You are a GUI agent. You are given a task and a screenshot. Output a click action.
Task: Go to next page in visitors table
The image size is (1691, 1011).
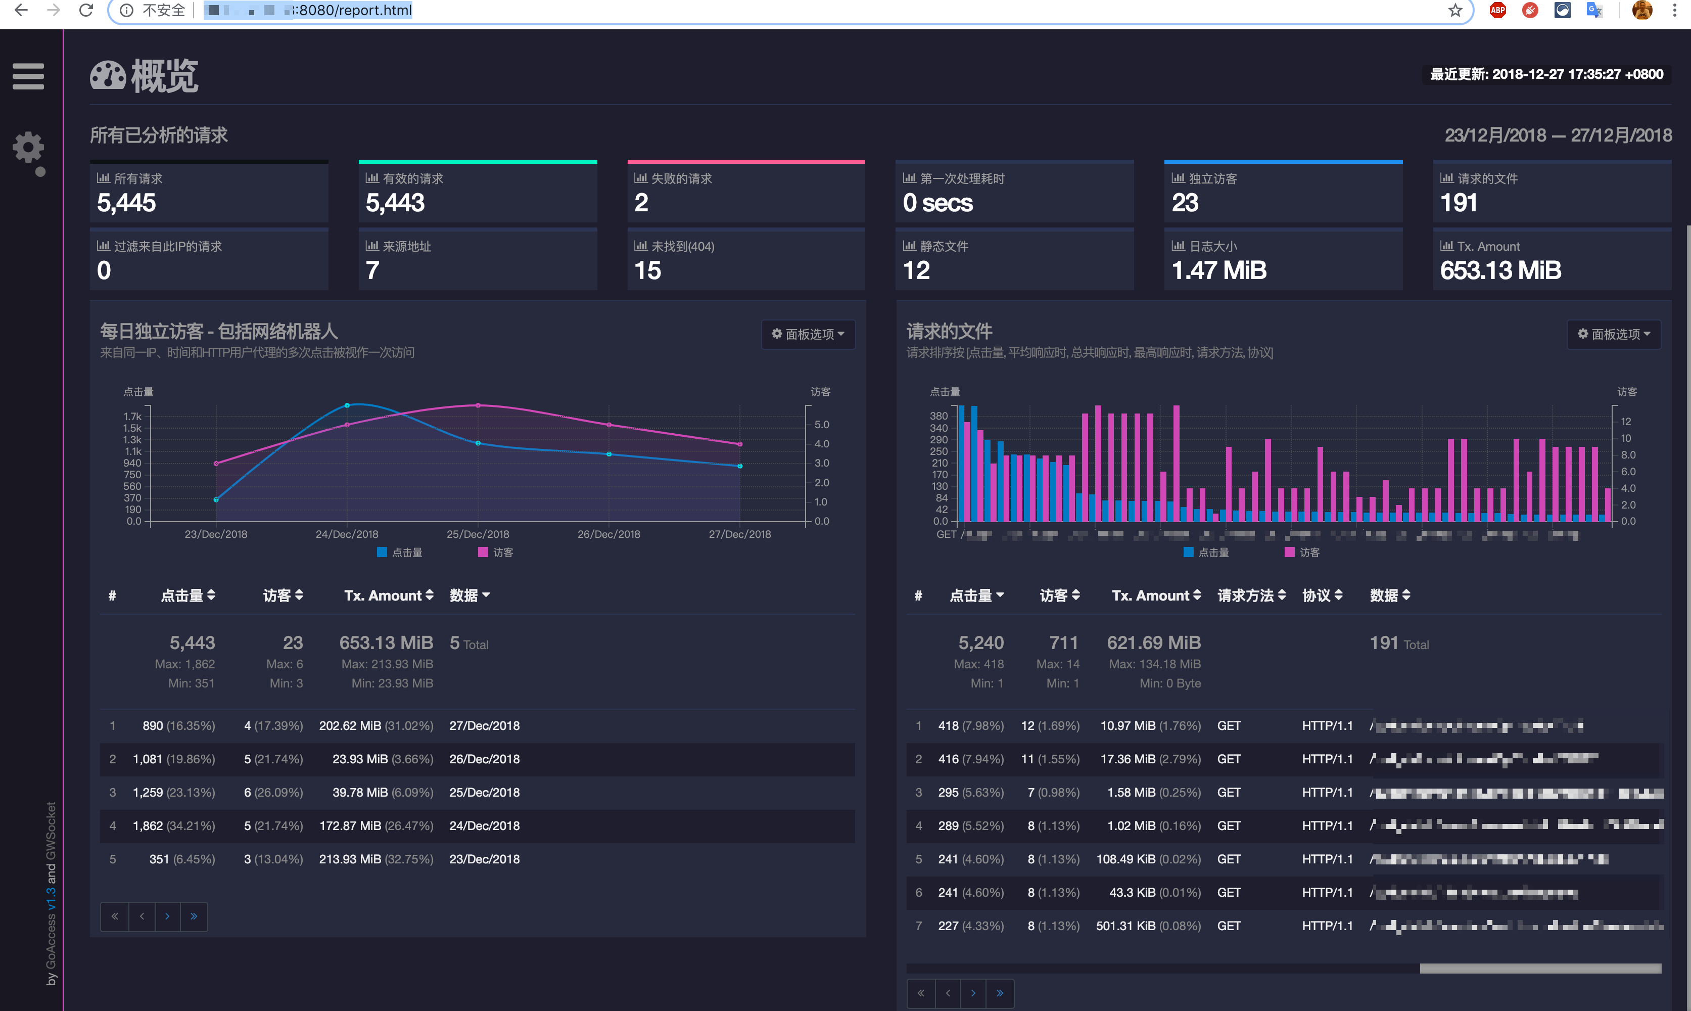pyautogui.click(x=168, y=916)
